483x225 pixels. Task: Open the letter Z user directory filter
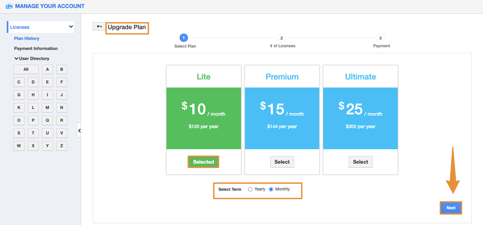coord(61,146)
